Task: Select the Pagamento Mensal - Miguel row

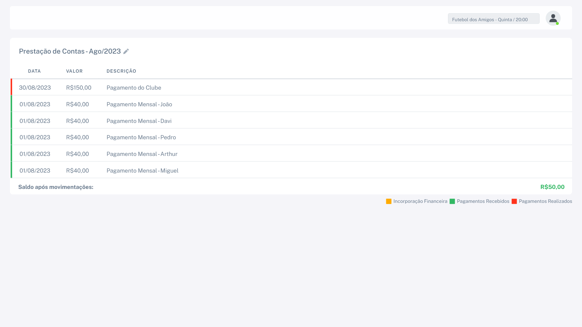Action: coord(142,171)
